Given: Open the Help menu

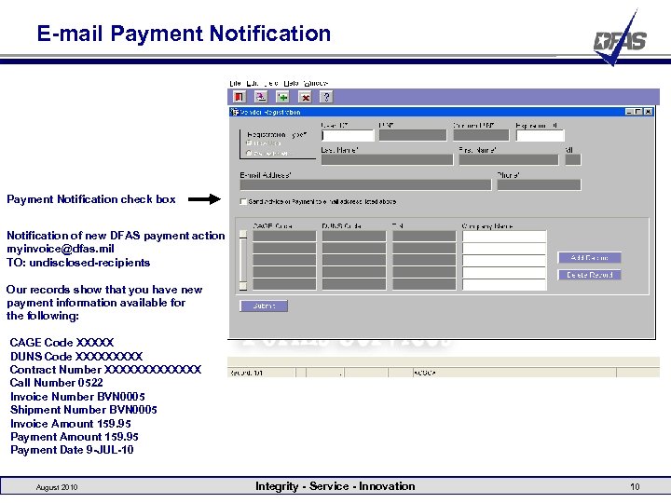Looking at the screenshot, I should point(291,83).
